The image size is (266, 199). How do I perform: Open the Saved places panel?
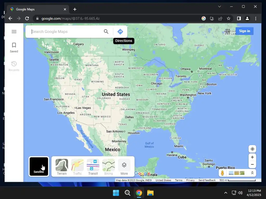pos(14,48)
